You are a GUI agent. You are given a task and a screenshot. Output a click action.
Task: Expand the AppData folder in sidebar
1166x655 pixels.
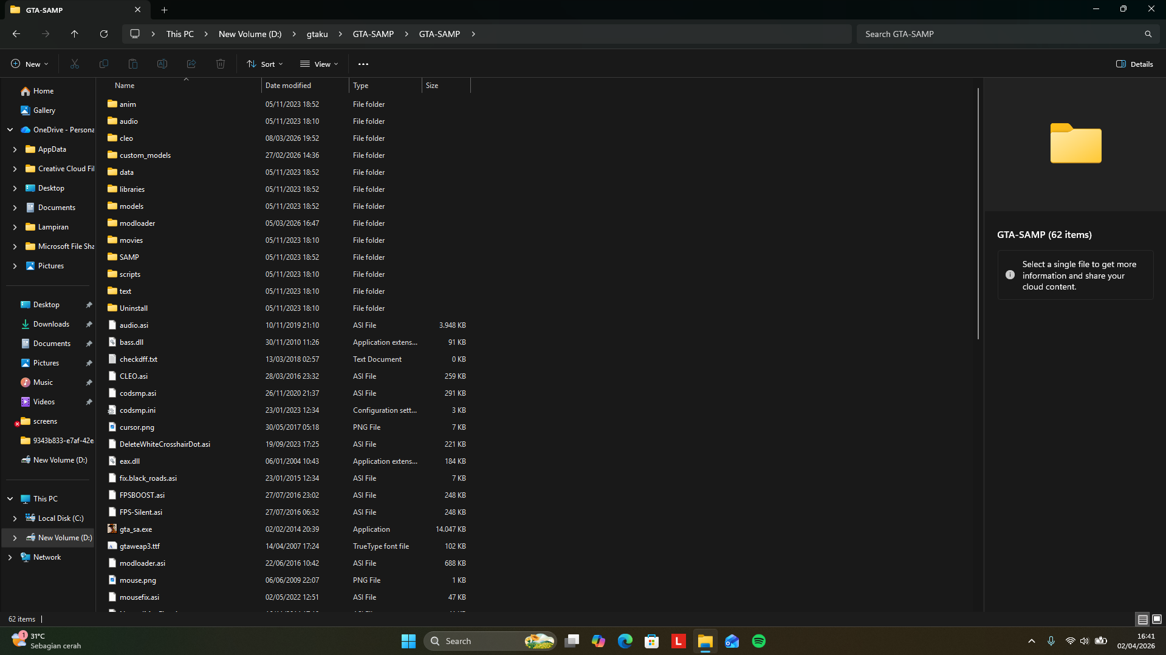coord(15,149)
